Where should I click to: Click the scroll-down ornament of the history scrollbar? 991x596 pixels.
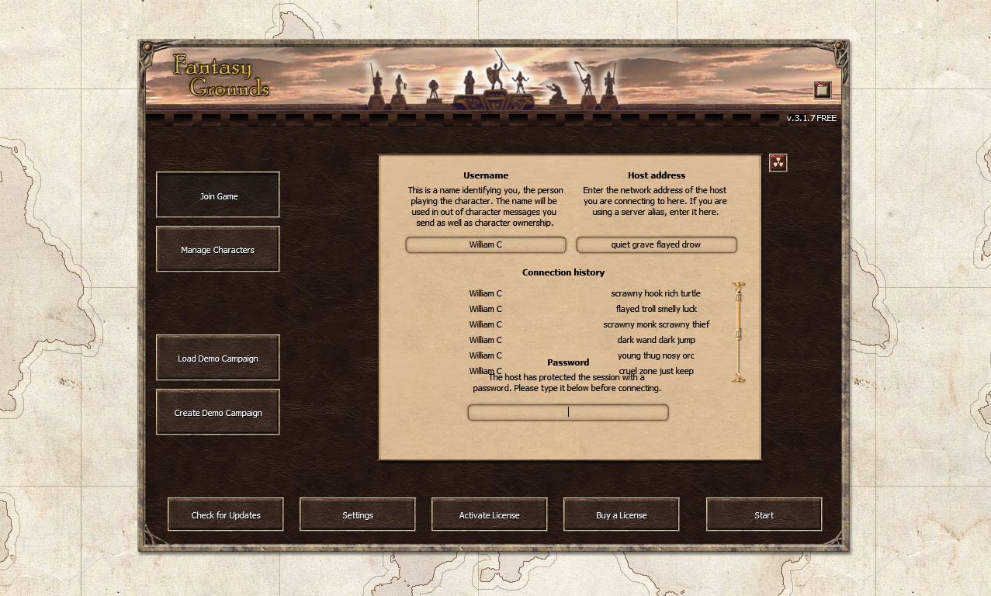click(739, 377)
